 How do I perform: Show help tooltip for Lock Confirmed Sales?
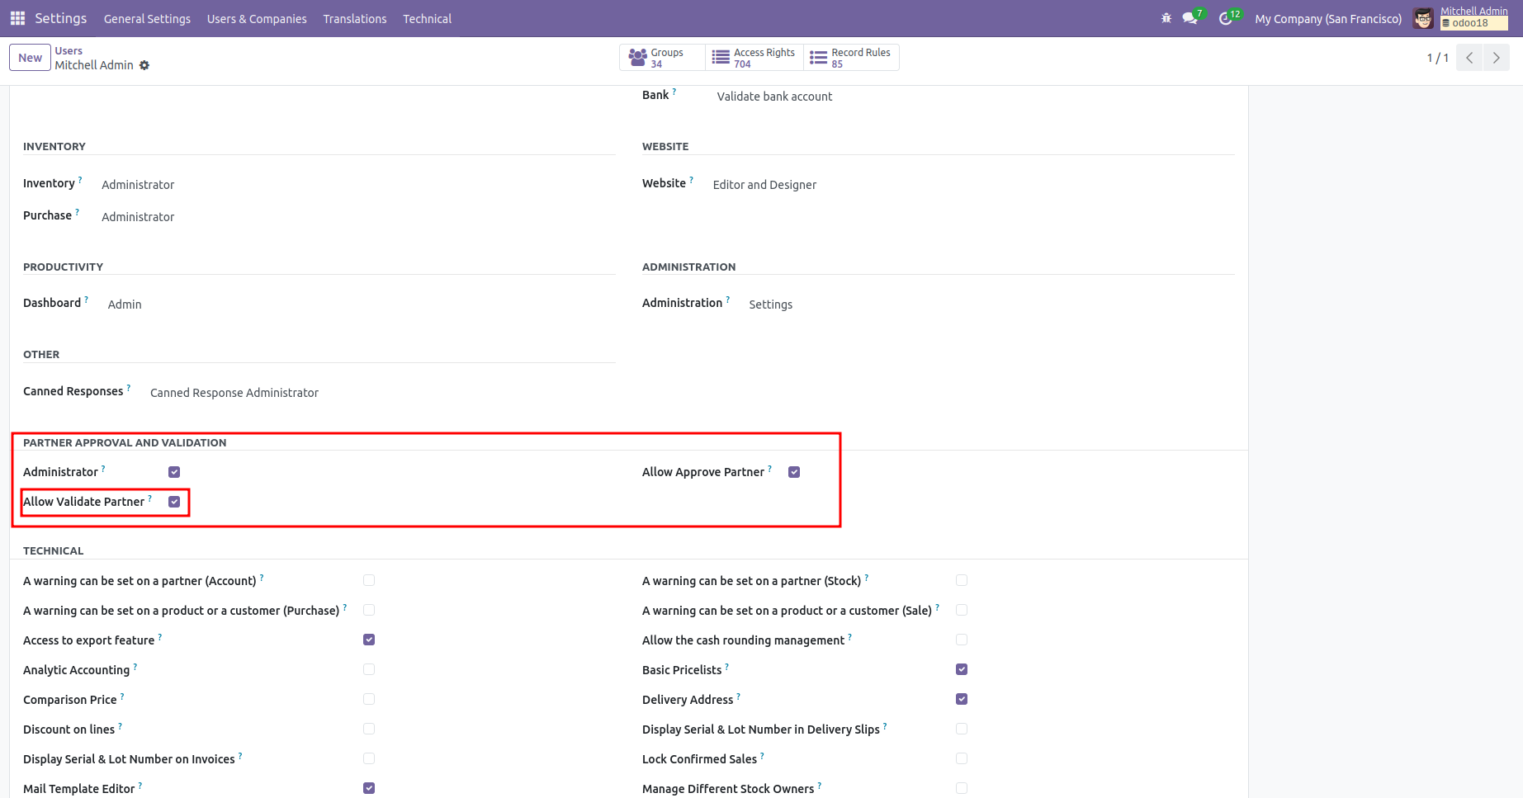pyautogui.click(x=763, y=755)
